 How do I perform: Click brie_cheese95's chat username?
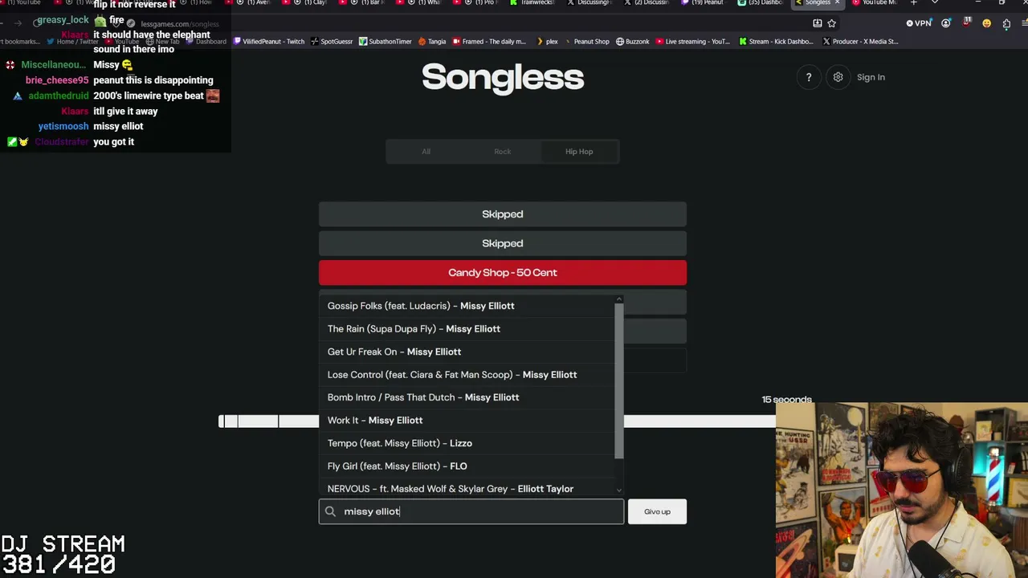tap(57, 80)
